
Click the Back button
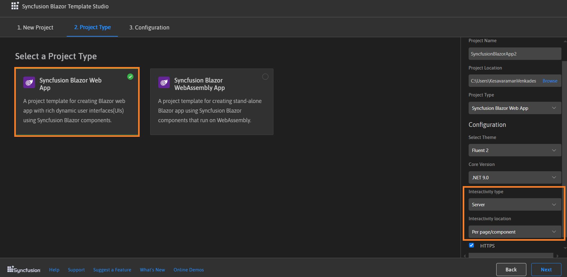(x=511, y=270)
